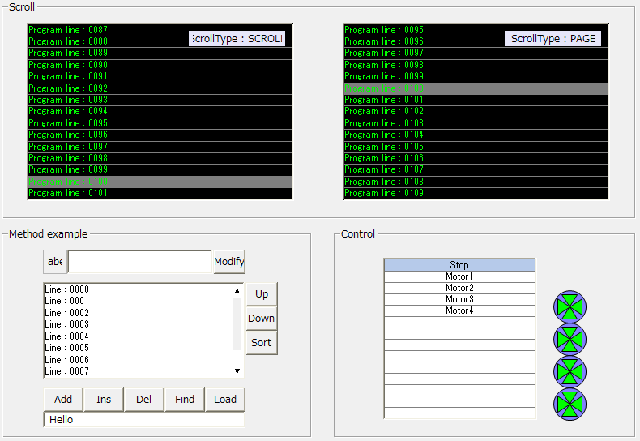This screenshot has width=640, height=441.
Task: Click the first (top) motor fan icon
Action: 570,307
